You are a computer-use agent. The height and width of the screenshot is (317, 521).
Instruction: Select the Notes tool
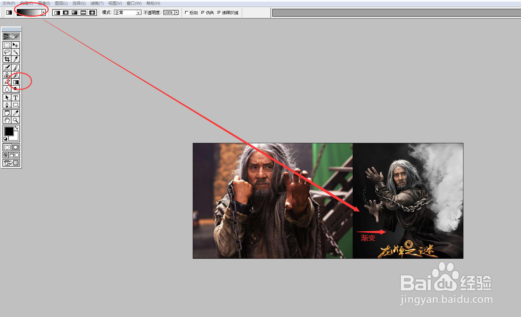coord(7,113)
